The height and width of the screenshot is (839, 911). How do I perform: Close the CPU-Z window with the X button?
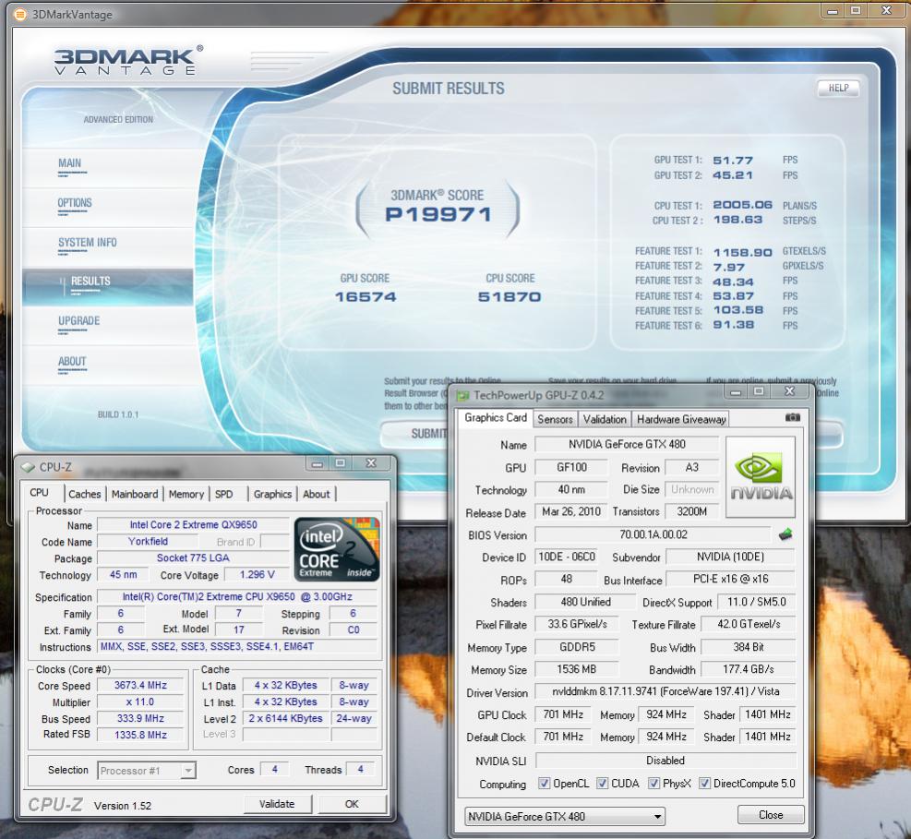(371, 463)
